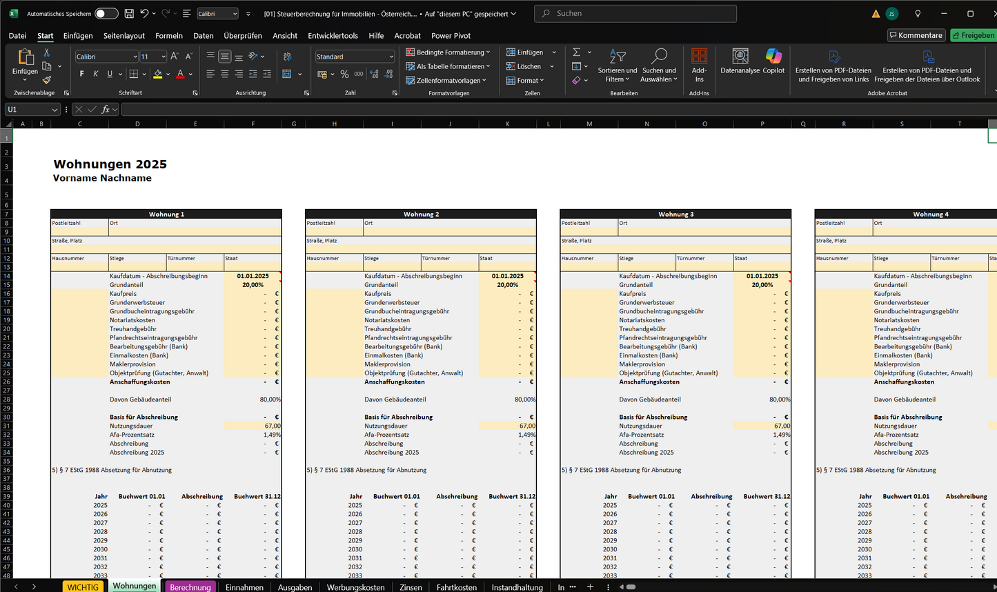Screen dimensions: 997x592
Task: Toggle top vertical alignment
Action: tap(210, 57)
